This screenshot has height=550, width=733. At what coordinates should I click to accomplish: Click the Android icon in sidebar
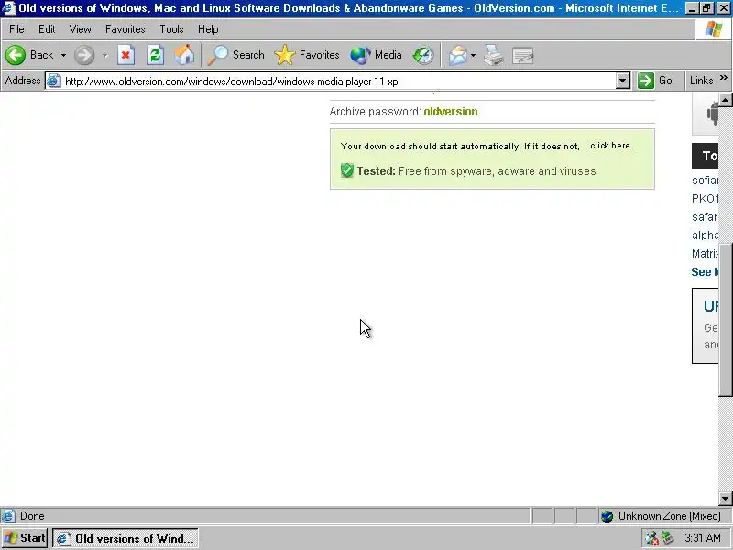[x=713, y=114]
